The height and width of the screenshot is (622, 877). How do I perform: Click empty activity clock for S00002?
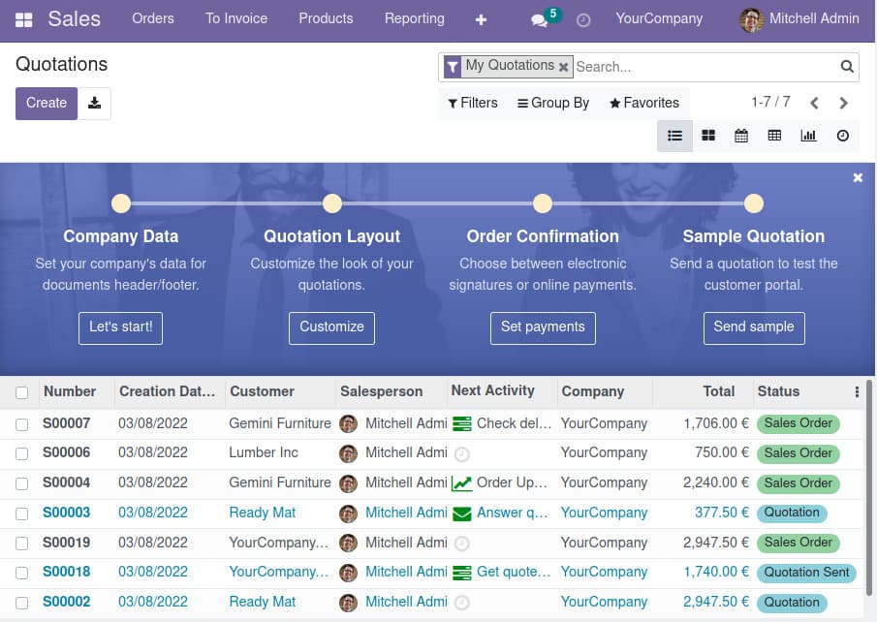[461, 603]
